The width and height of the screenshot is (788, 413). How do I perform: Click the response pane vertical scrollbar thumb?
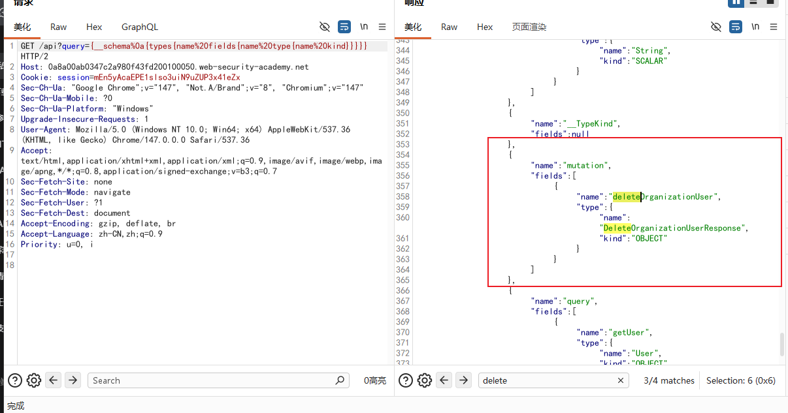(x=781, y=344)
